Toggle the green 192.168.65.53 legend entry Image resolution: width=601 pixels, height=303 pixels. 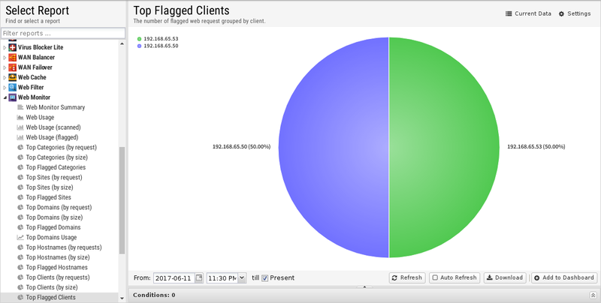pos(140,38)
